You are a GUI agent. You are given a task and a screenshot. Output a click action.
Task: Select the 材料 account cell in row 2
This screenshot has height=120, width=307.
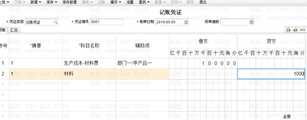point(89,74)
